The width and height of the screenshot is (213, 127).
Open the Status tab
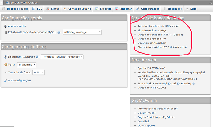(x=53, y=9)
